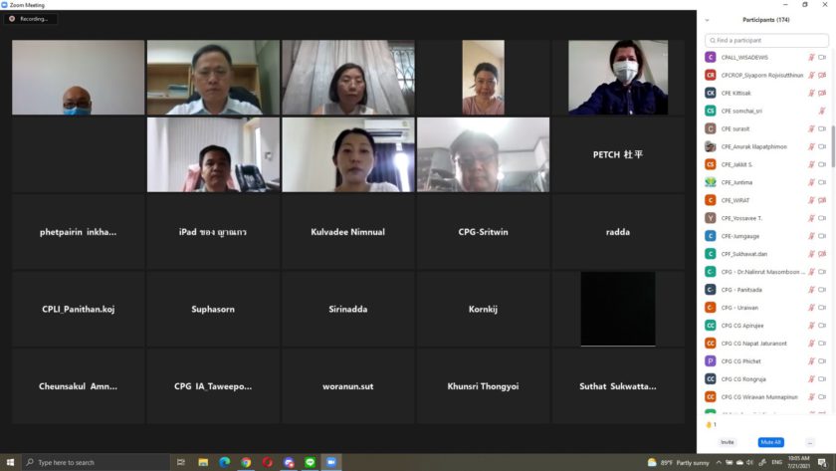
Task: Click the mic icon for CPE_Juntima
Action: (812, 182)
